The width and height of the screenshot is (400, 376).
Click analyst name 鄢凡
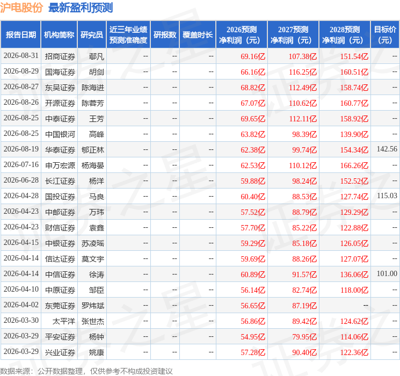point(97,56)
